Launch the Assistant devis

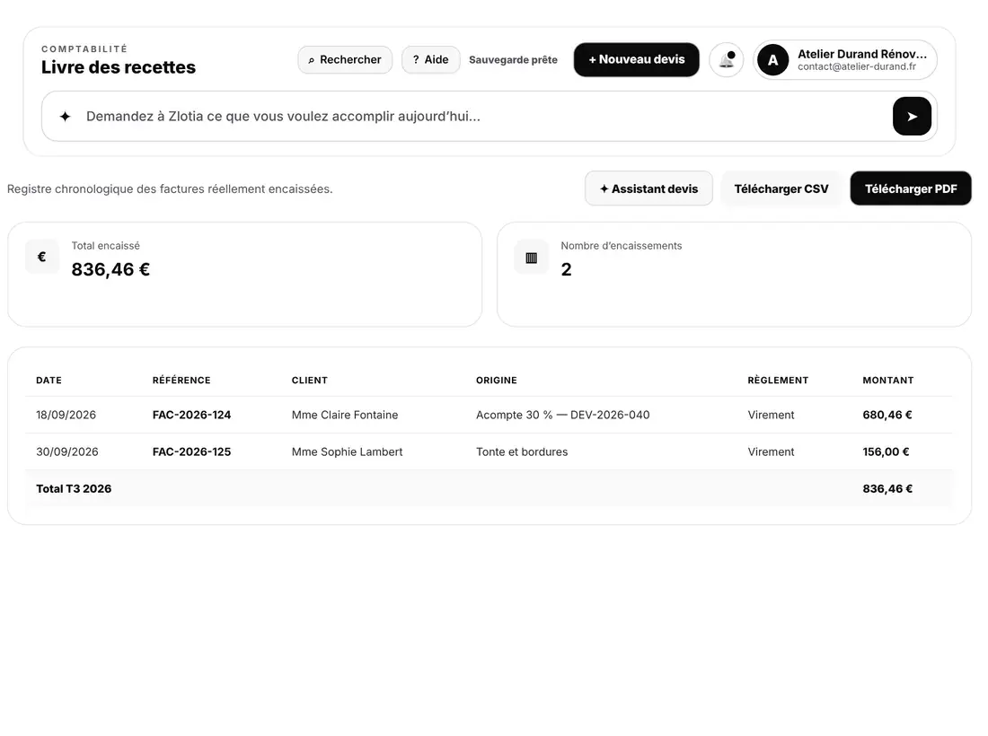[649, 188]
